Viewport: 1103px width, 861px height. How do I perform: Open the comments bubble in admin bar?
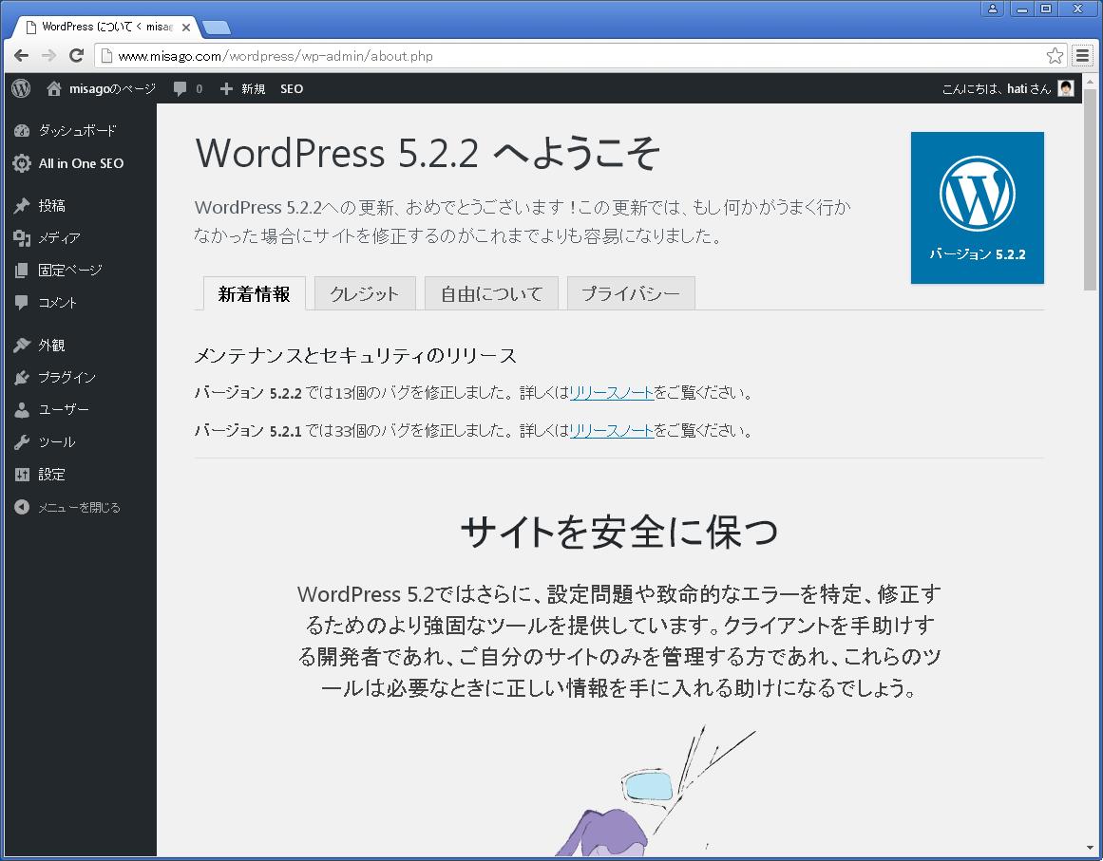181,88
